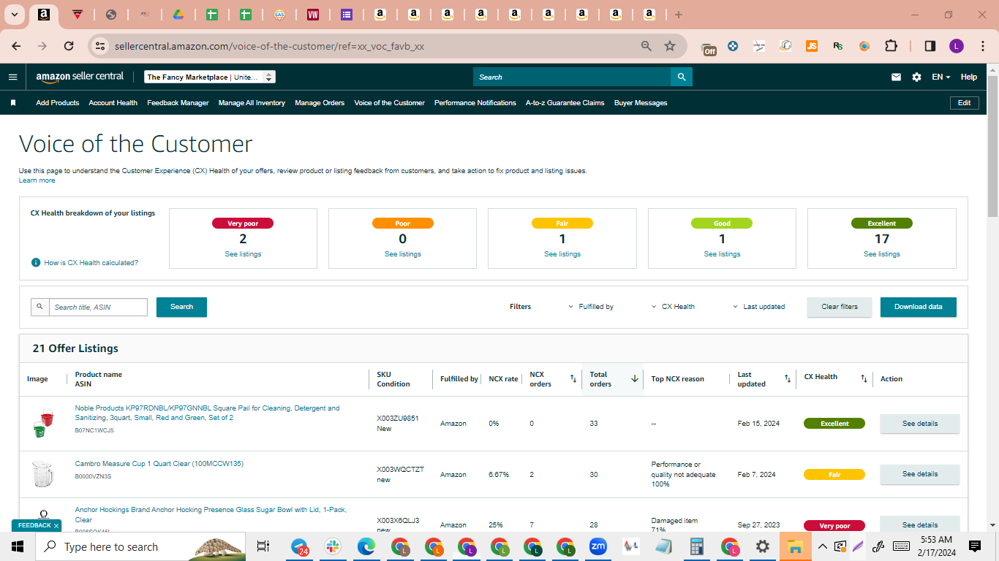Open the Windows Start menu

click(18, 546)
